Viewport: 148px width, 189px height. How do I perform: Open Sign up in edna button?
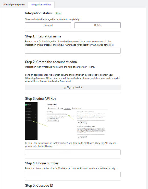(x=73, y=87)
